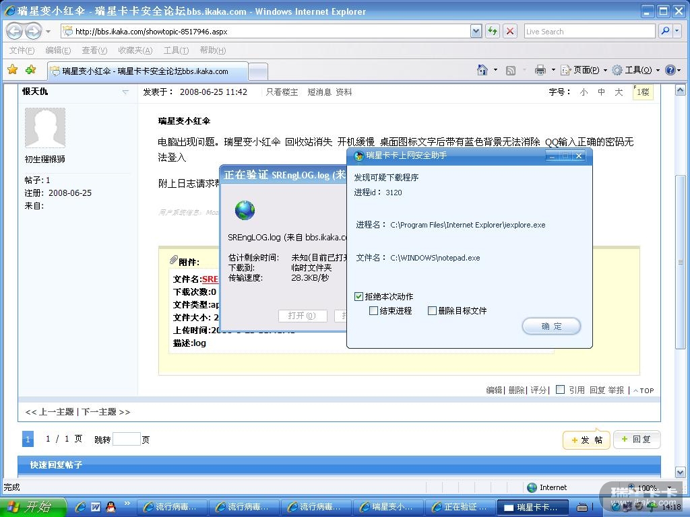Expand the user menu arrow beside 恨天仇
This screenshot has height=517, width=690.
coord(125,92)
